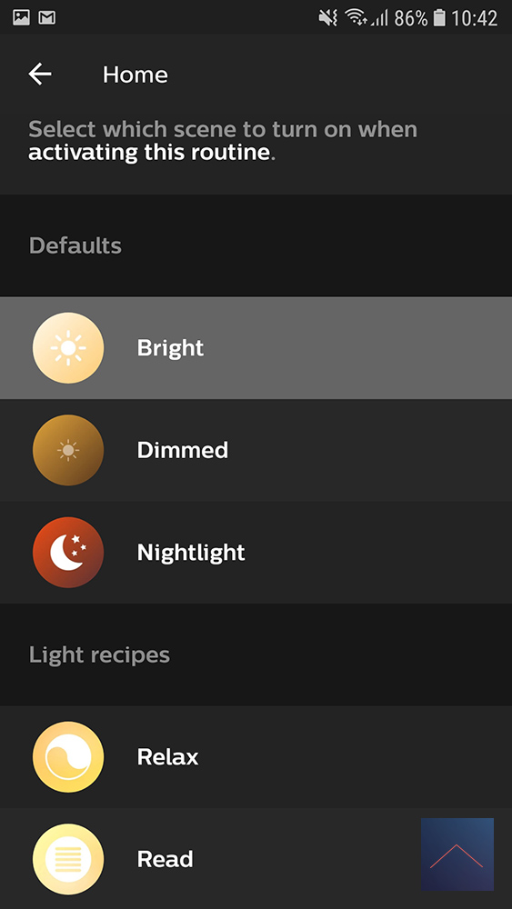Click the Relax scene swirl icon

pyautogui.click(x=68, y=756)
